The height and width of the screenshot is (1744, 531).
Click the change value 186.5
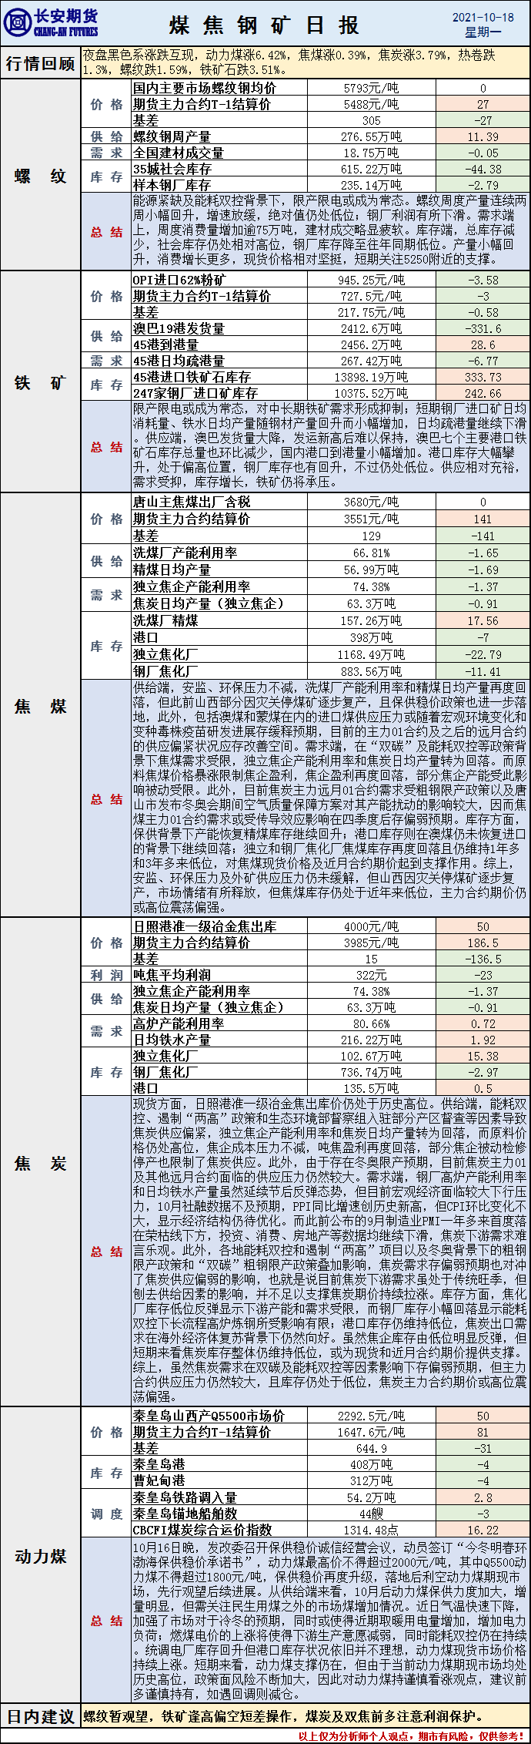pyautogui.click(x=483, y=943)
